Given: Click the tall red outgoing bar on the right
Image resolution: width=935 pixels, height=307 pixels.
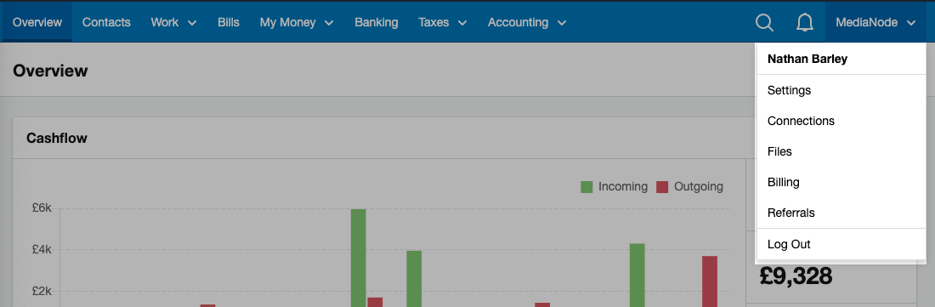Looking at the screenshot, I should click(x=710, y=281).
